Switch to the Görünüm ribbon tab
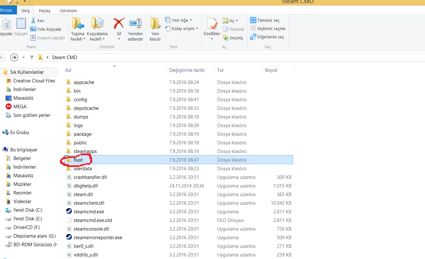The height and width of the screenshot is (259, 425). 68,11
